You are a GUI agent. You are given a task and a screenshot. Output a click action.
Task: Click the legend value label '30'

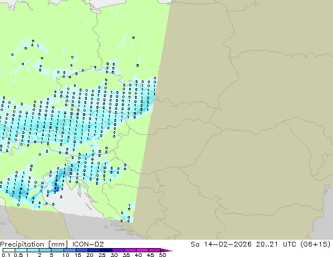[114, 255]
